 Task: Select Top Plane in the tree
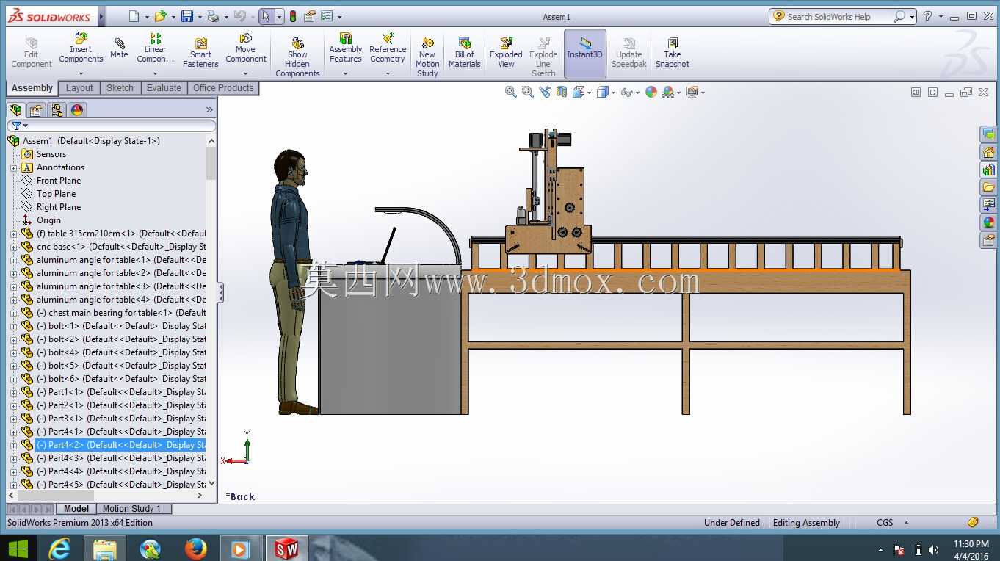56,194
